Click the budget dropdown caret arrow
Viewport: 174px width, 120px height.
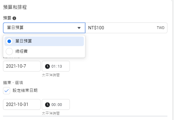[x=79, y=28]
